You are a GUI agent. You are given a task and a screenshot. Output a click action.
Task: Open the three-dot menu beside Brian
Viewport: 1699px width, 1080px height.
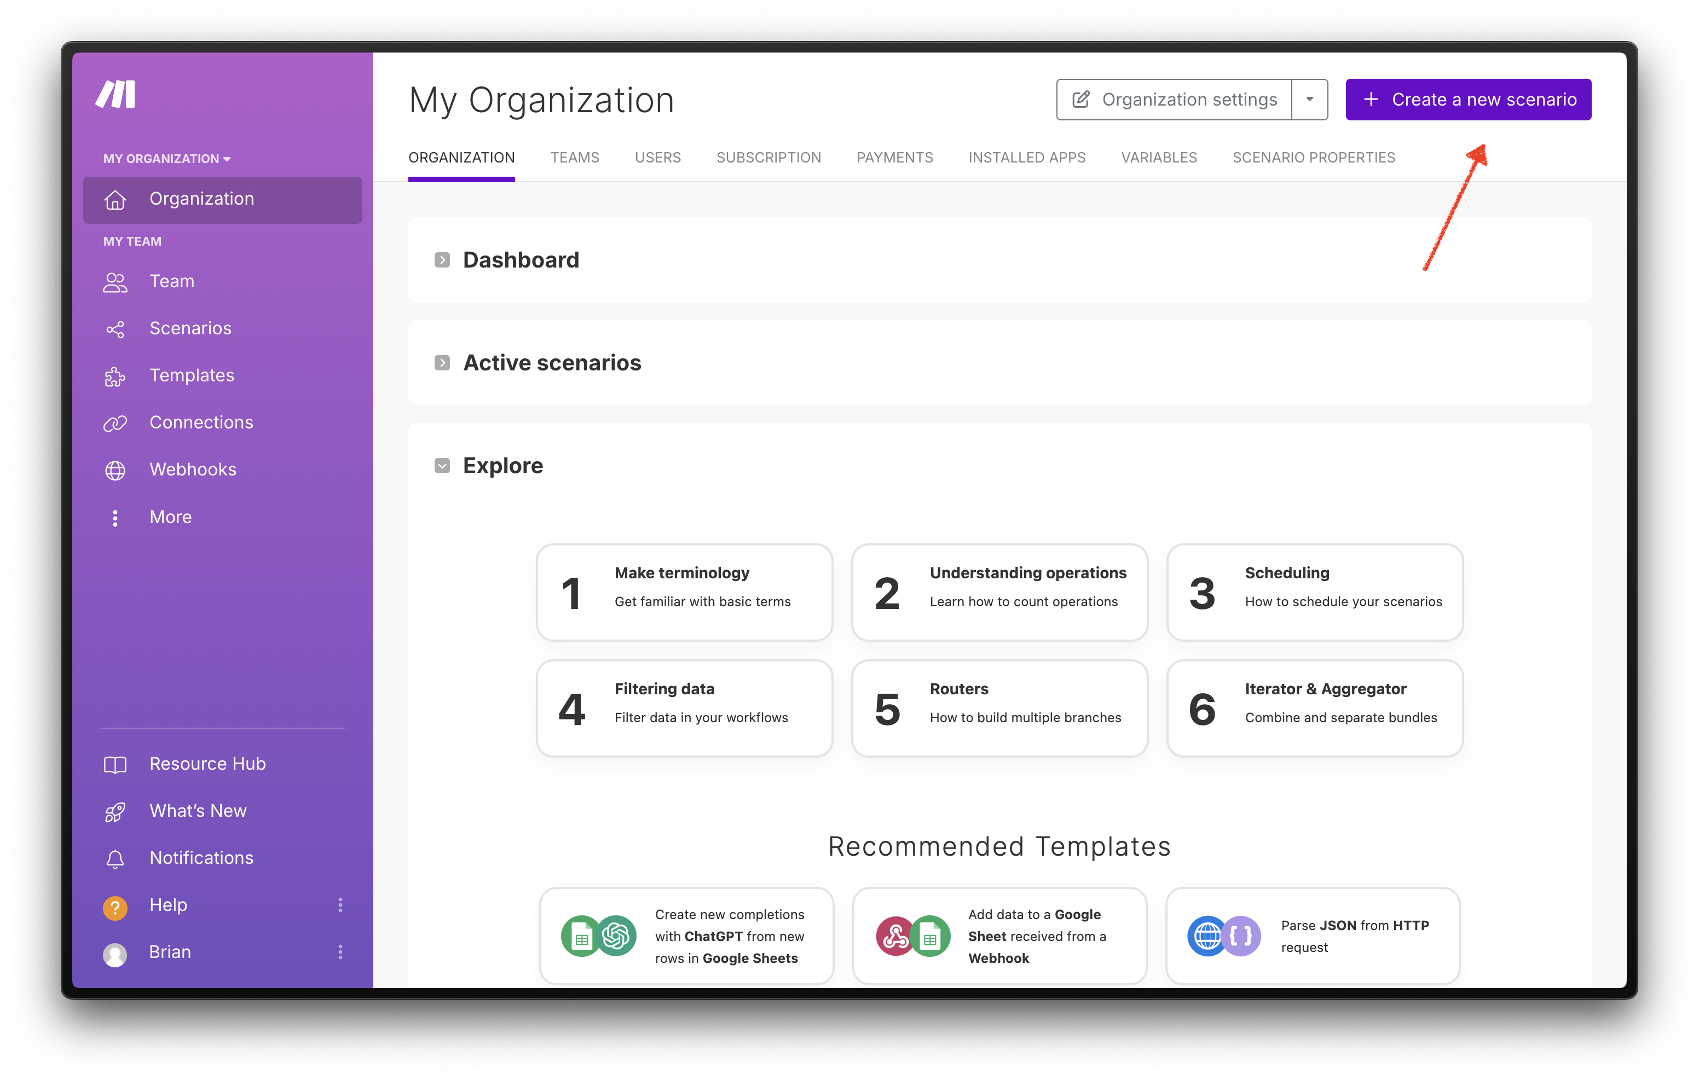(x=340, y=953)
